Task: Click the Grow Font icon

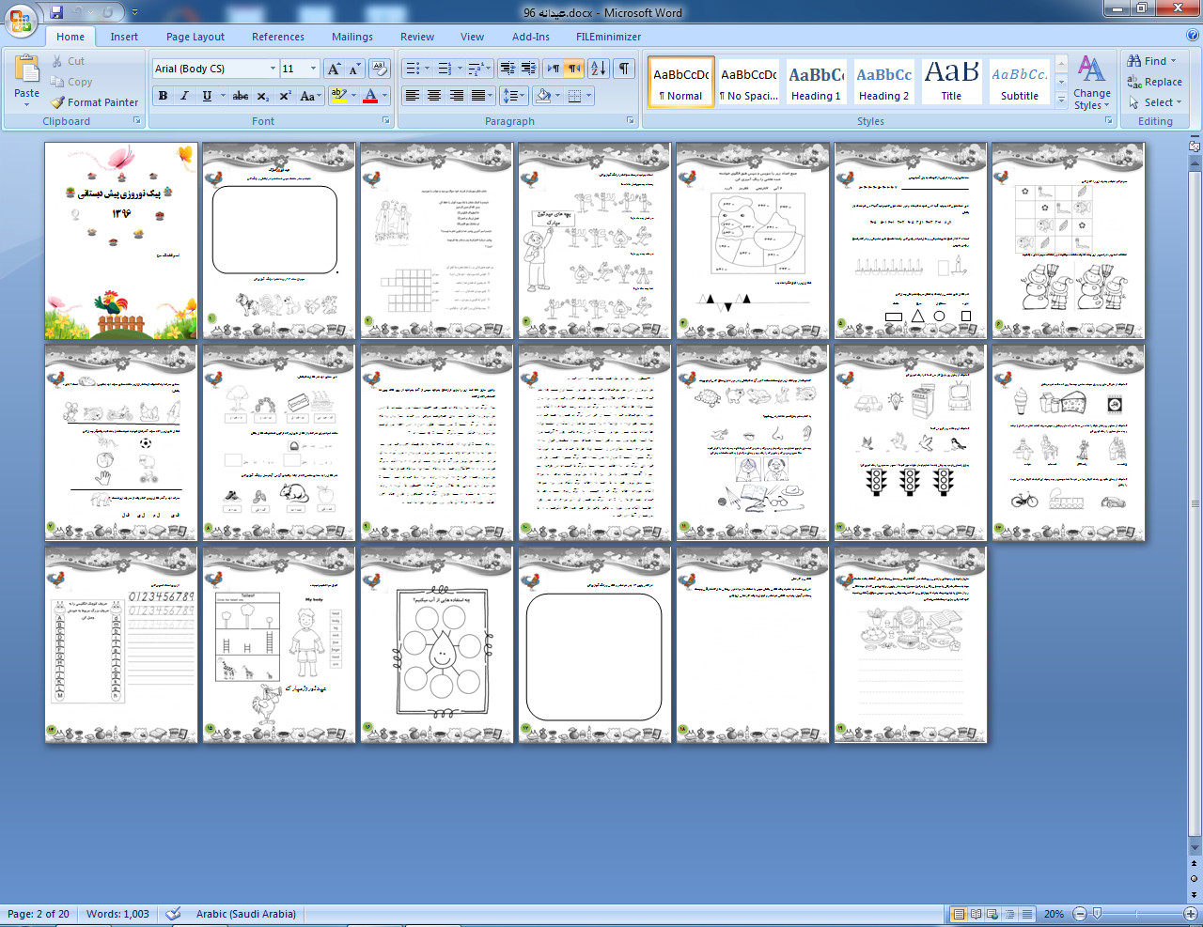Action: click(x=334, y=69)
